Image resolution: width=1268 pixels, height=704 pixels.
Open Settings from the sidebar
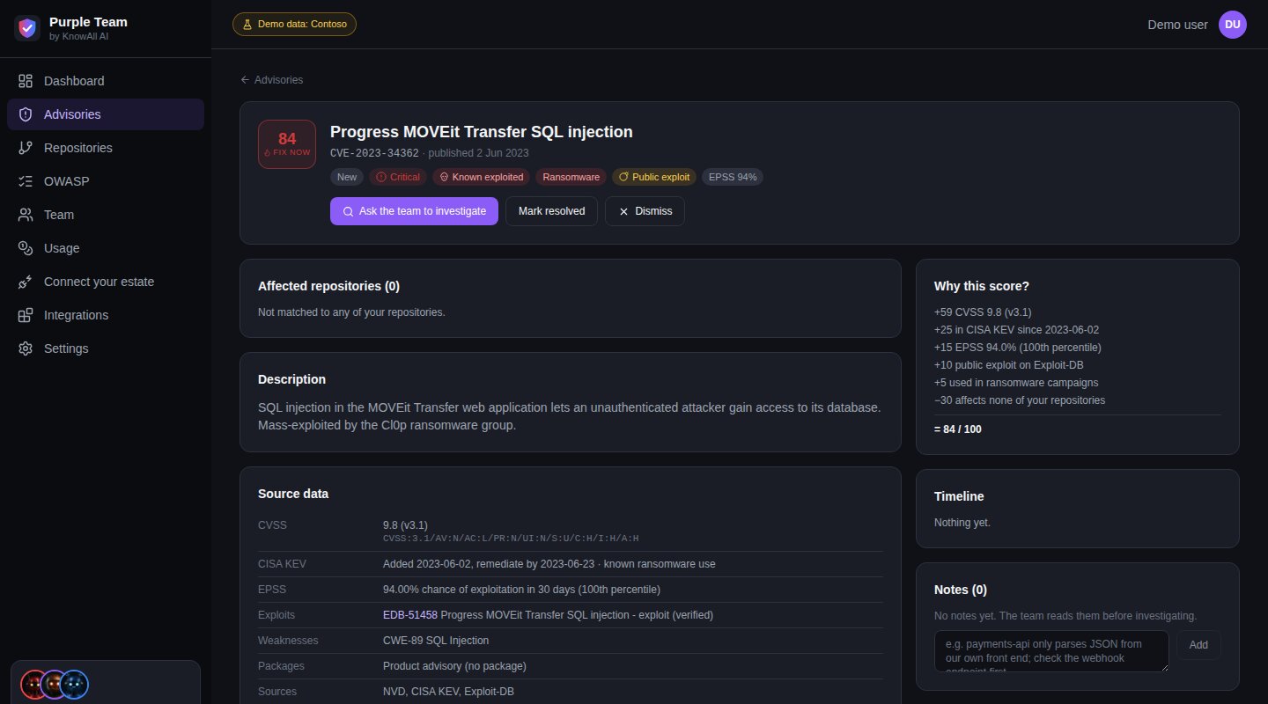(106, 348)
